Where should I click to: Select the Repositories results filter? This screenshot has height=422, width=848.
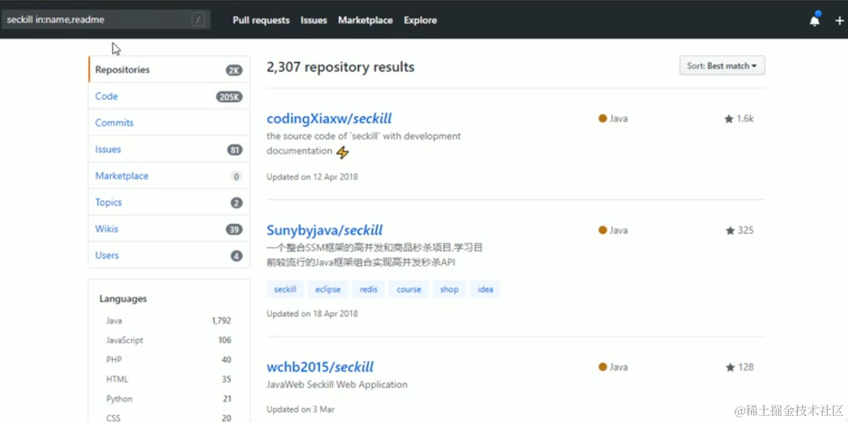(169, 70)
